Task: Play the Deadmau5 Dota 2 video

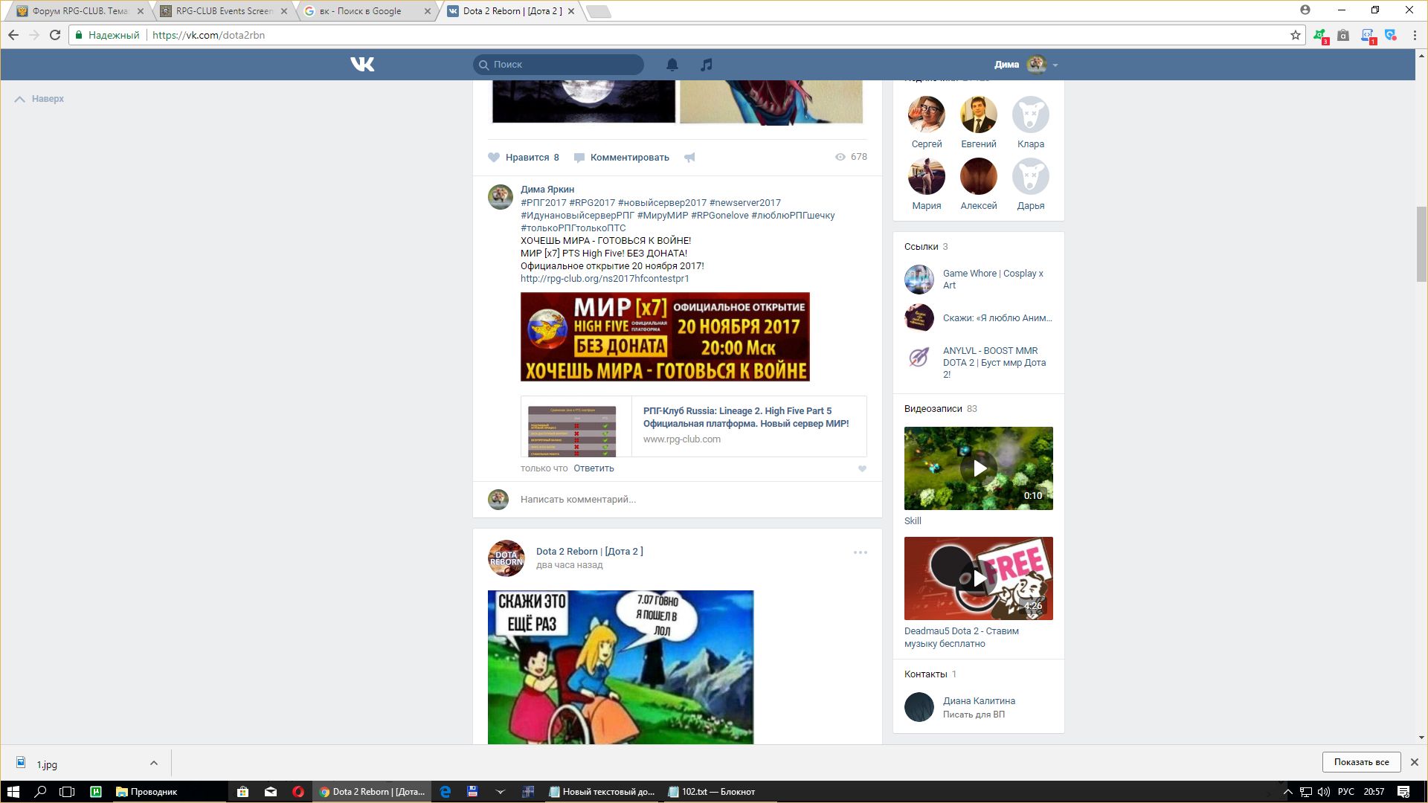Action: click(x=979, y=578)
